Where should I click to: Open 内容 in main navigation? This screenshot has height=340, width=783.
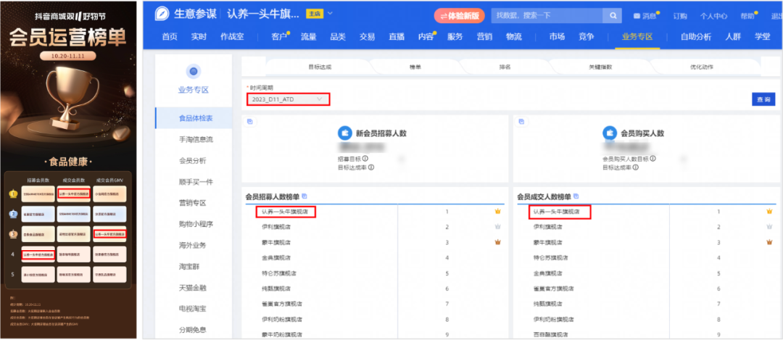tap(426, 36)
